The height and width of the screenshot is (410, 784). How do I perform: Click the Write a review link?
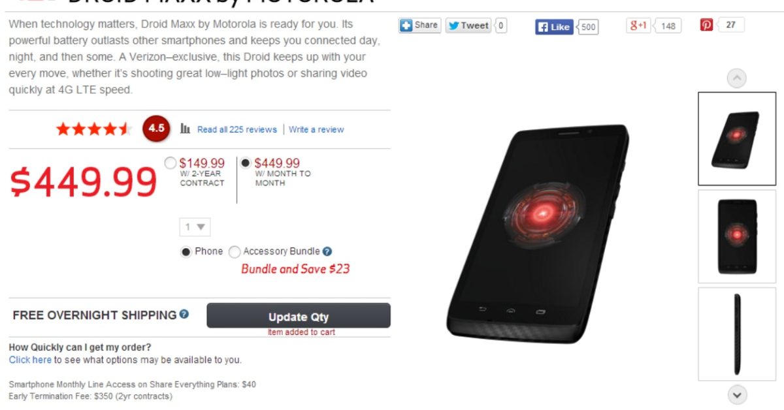click(x=316, y=129)
